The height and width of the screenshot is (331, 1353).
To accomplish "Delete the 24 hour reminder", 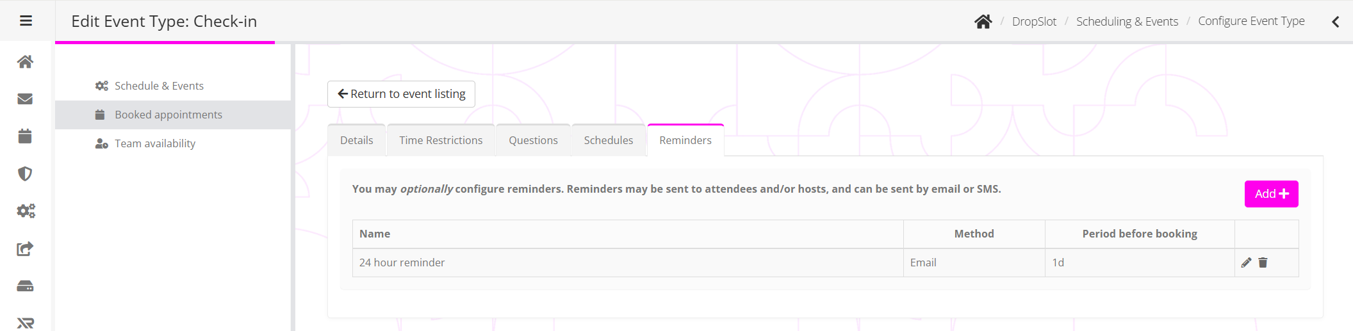I will pos(1263,262).
